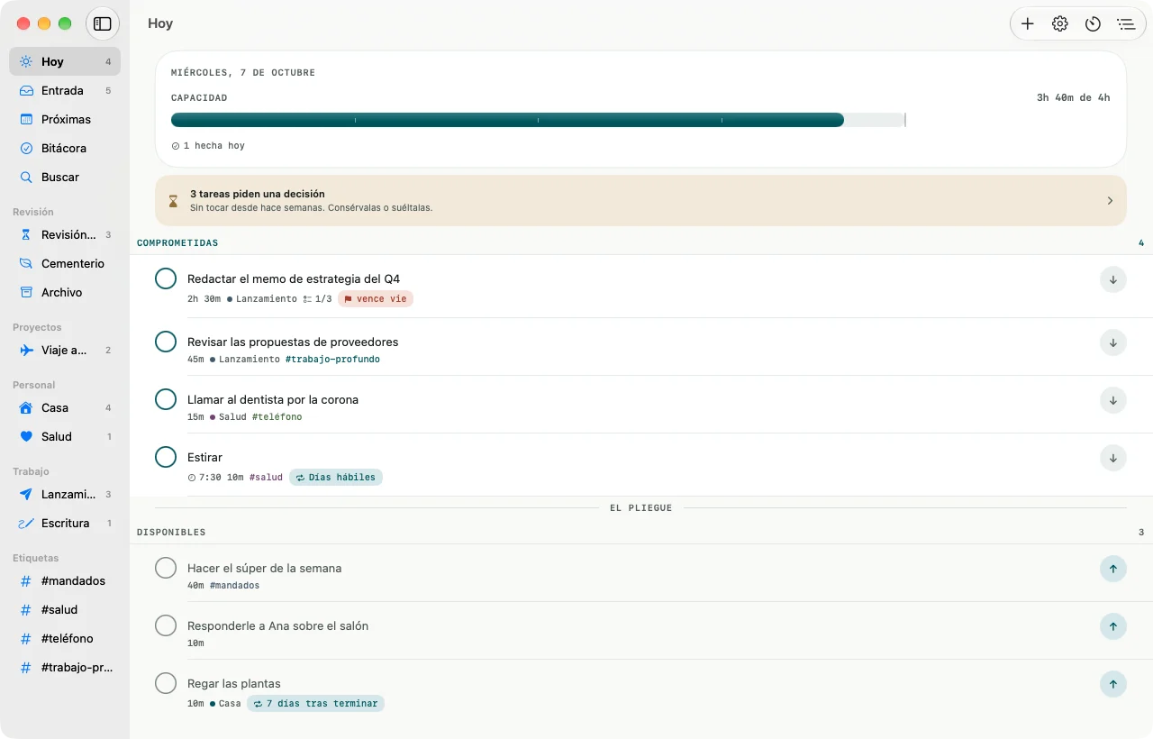Check off Hacer el súper de la semana
Image resolution: width=1153 pixels, height=739 pixels.
166,568
